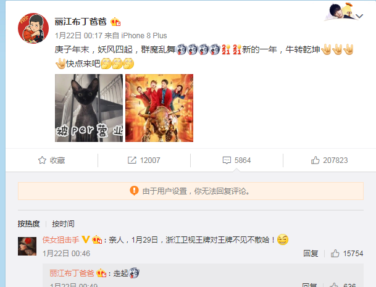Sort comments by 按热度
Viewport: 376px width, 287px height.
pos(28,223)
